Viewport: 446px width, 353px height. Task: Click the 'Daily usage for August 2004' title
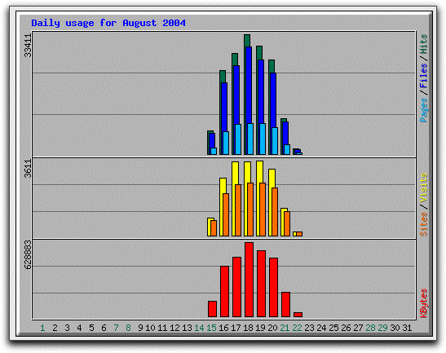[108, 23]
